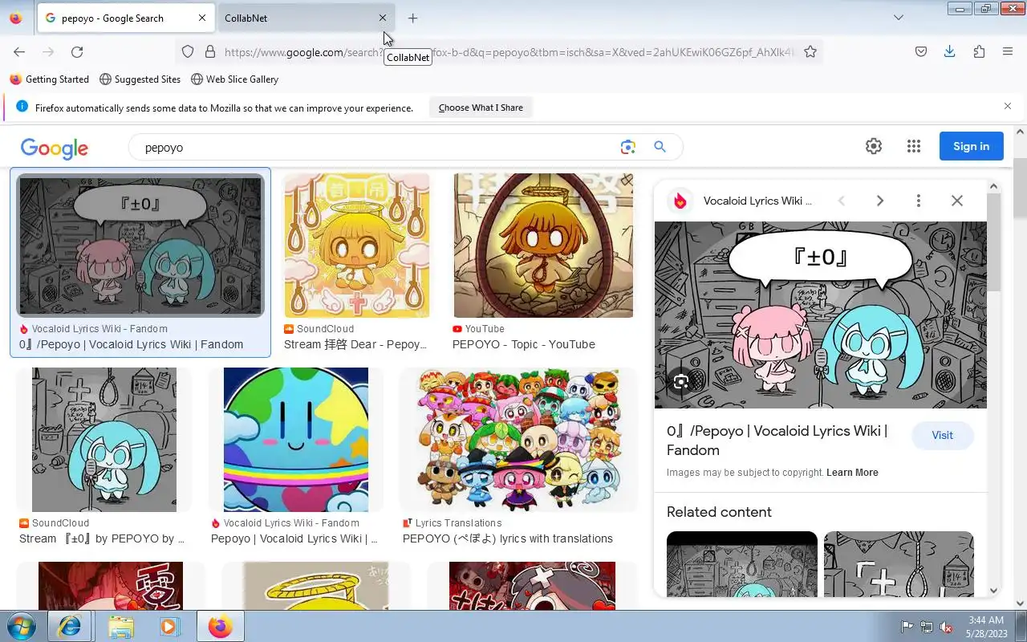Screen dimensions: 1027x642
Task: Open the Lyrics Translations character group thumbnail
Action: pos(518,440)
